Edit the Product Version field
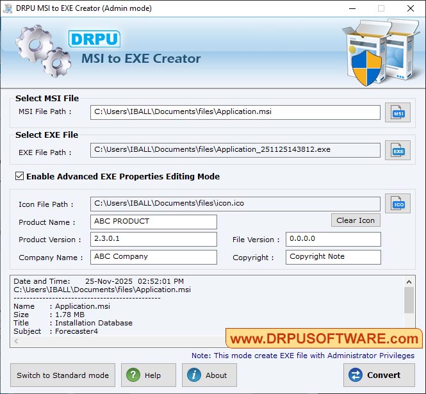This screenshot has height=394, width=426. (154, 239)
